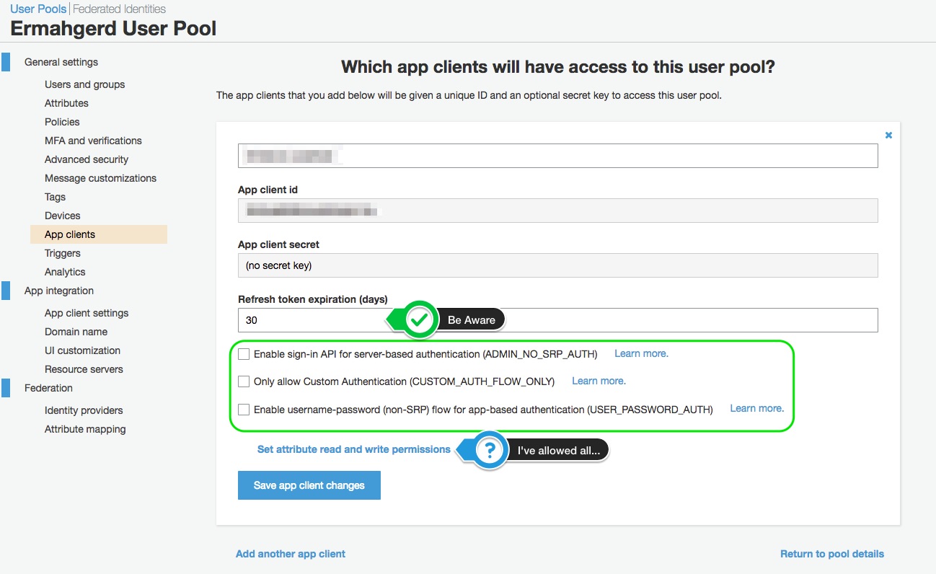Select Triggers in sidebar
Screen dimensions: 936x574
click(x=63, y=253)
